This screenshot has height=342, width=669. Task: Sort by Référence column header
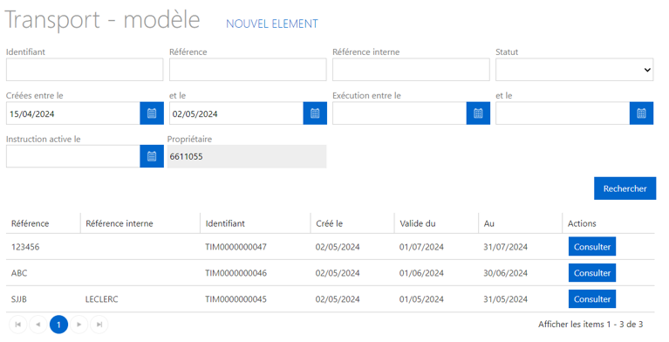[30, 223]
